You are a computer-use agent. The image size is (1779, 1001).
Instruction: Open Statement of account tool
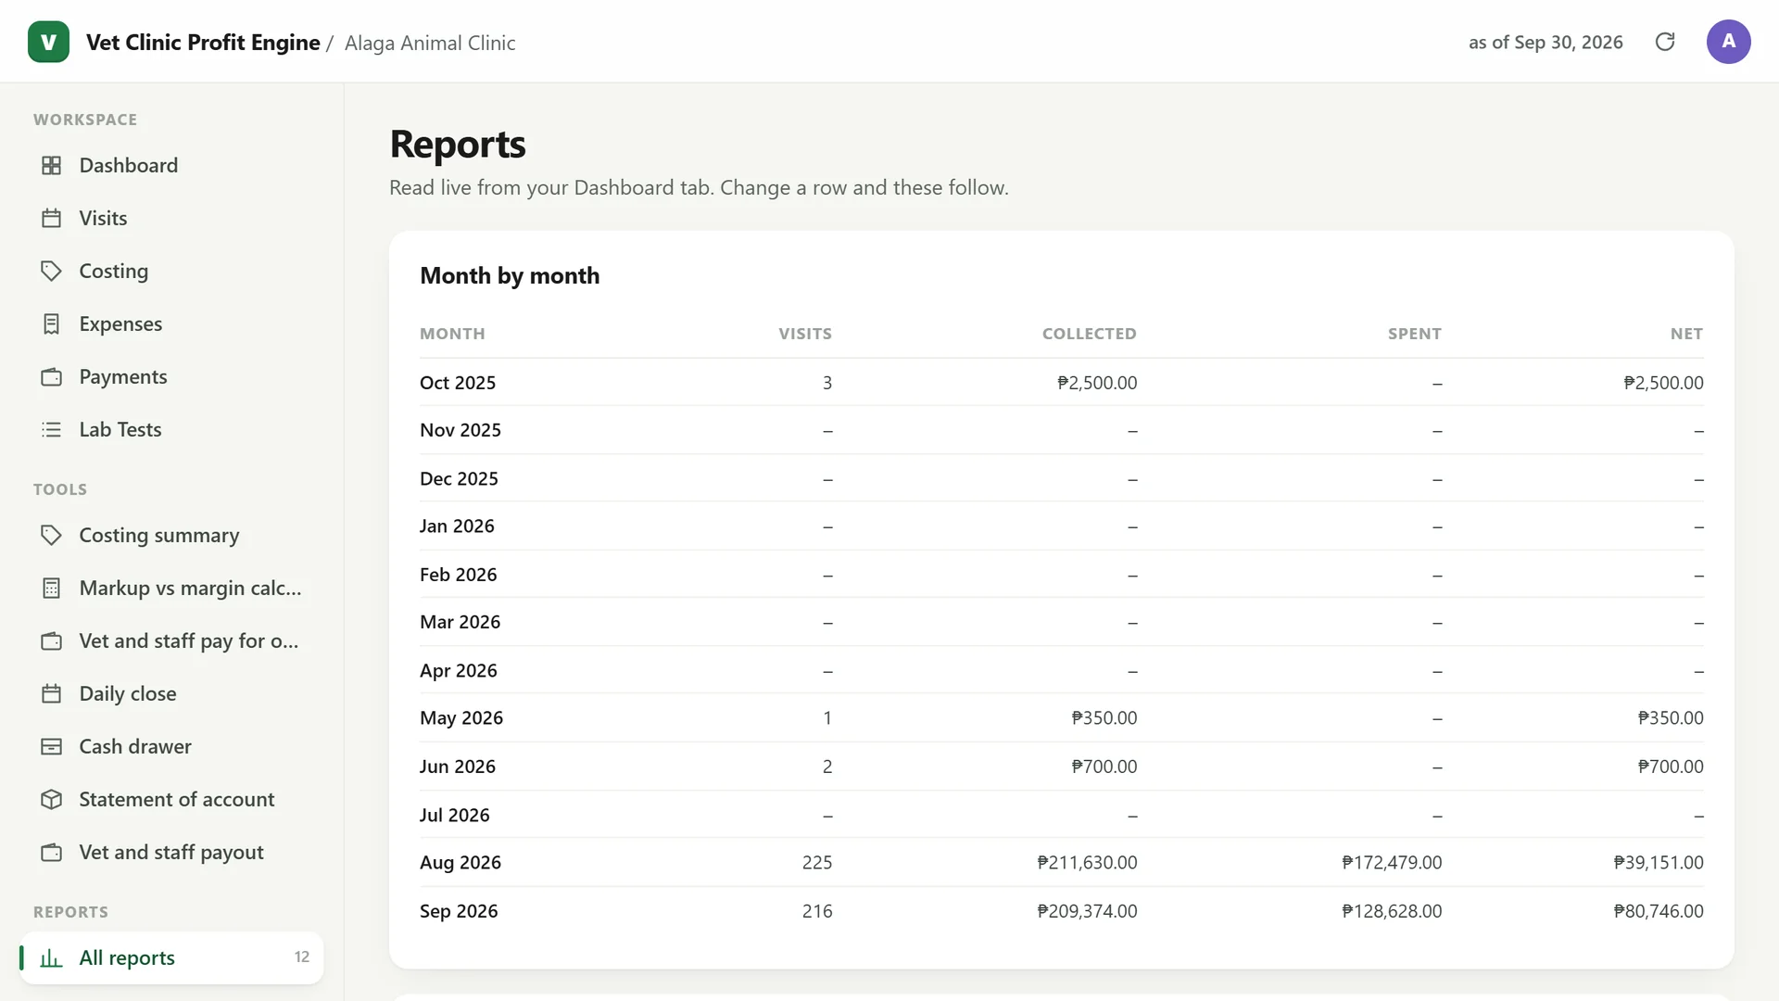pyautogui.click(x=171, y=799)
